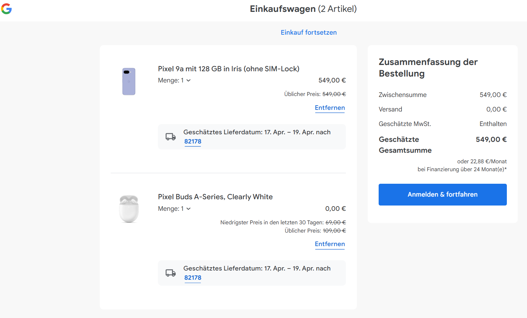This screenshot has width=527, height=318.
Task: Click the Einkauf fortsetzen link
Action: pos(309,32)
